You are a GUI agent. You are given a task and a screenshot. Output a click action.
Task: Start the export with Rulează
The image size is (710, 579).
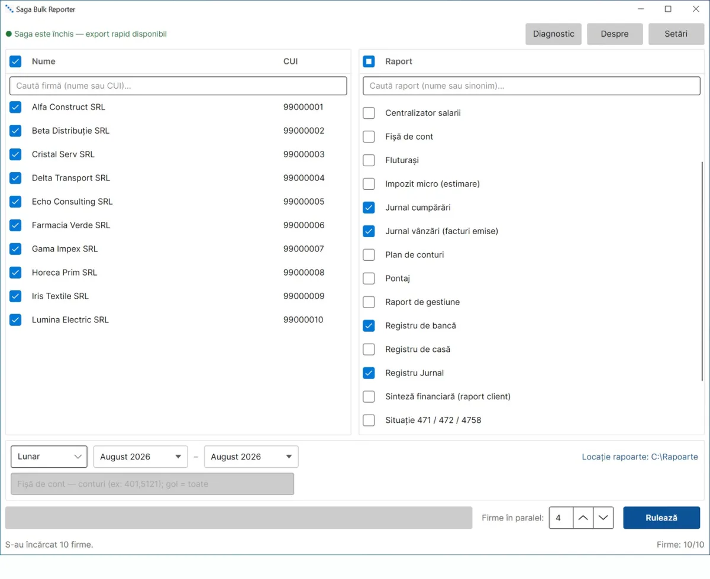point(661,517)
